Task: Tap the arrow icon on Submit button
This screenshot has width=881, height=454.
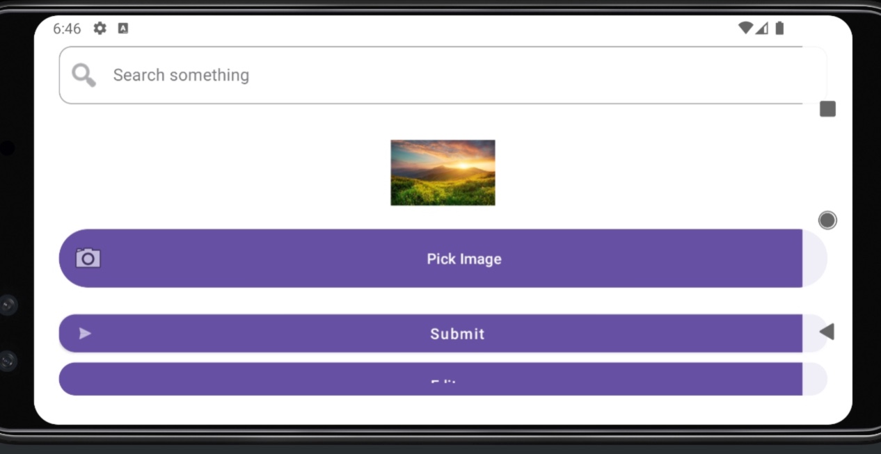Action: [x=85, y=334]
